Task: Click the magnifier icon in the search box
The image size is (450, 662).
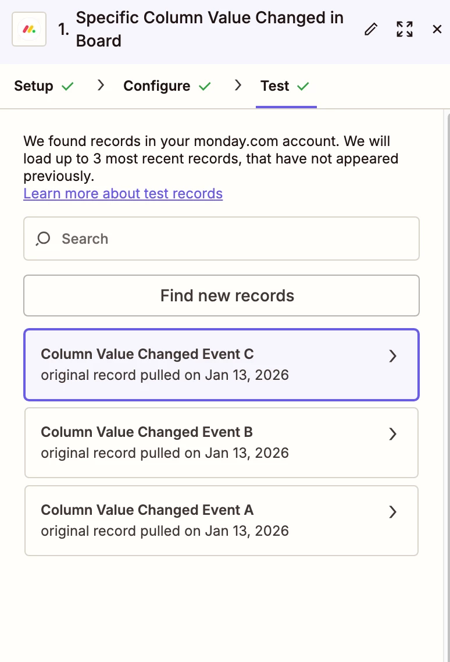Action: (44, 239)
